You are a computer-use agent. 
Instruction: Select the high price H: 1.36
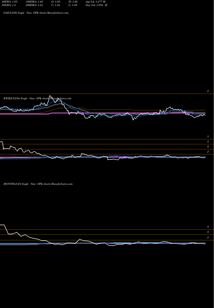tap(73, 2)
